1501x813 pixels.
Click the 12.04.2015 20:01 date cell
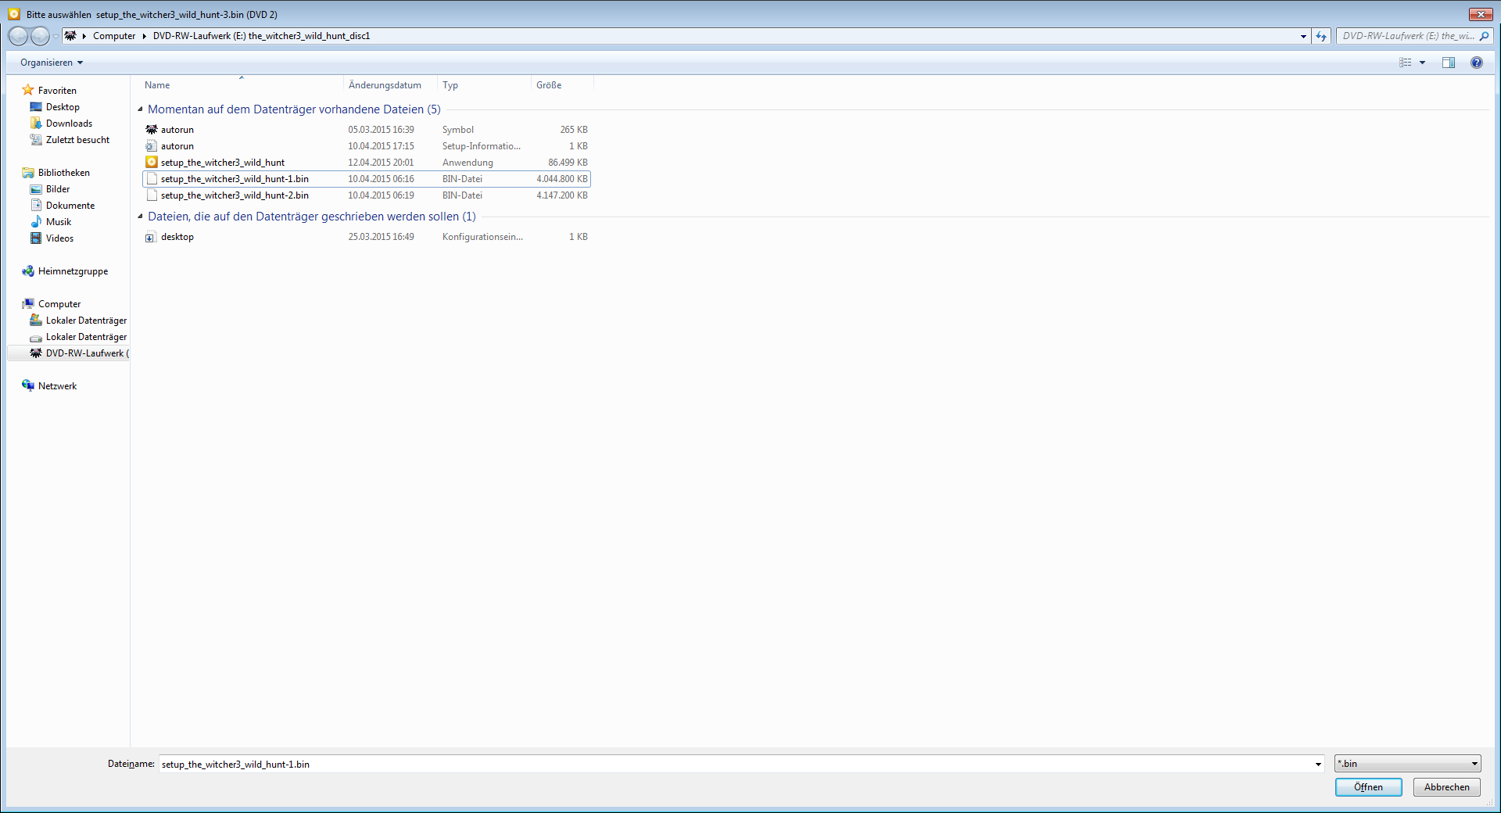381,163
